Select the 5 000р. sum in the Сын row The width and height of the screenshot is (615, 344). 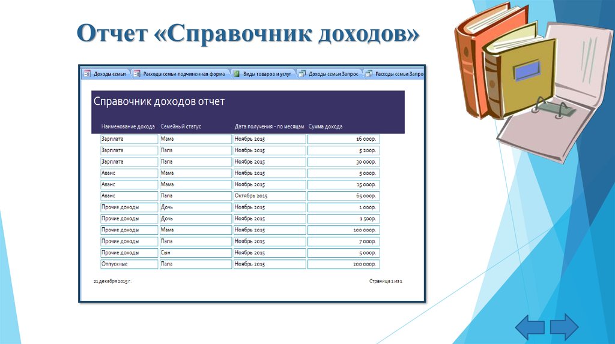click(344, 253)
